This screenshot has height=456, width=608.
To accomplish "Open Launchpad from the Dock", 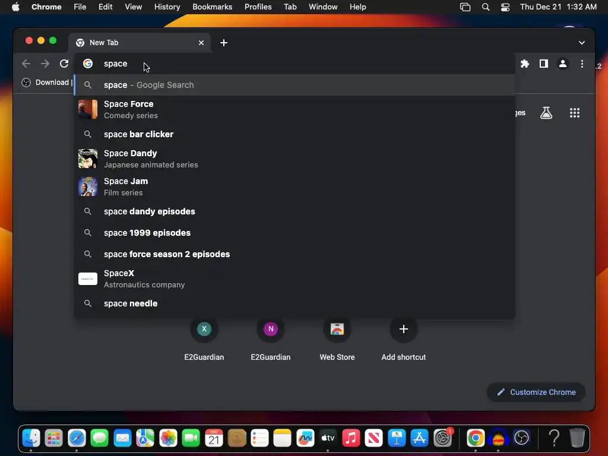I will tap(54, 438).
